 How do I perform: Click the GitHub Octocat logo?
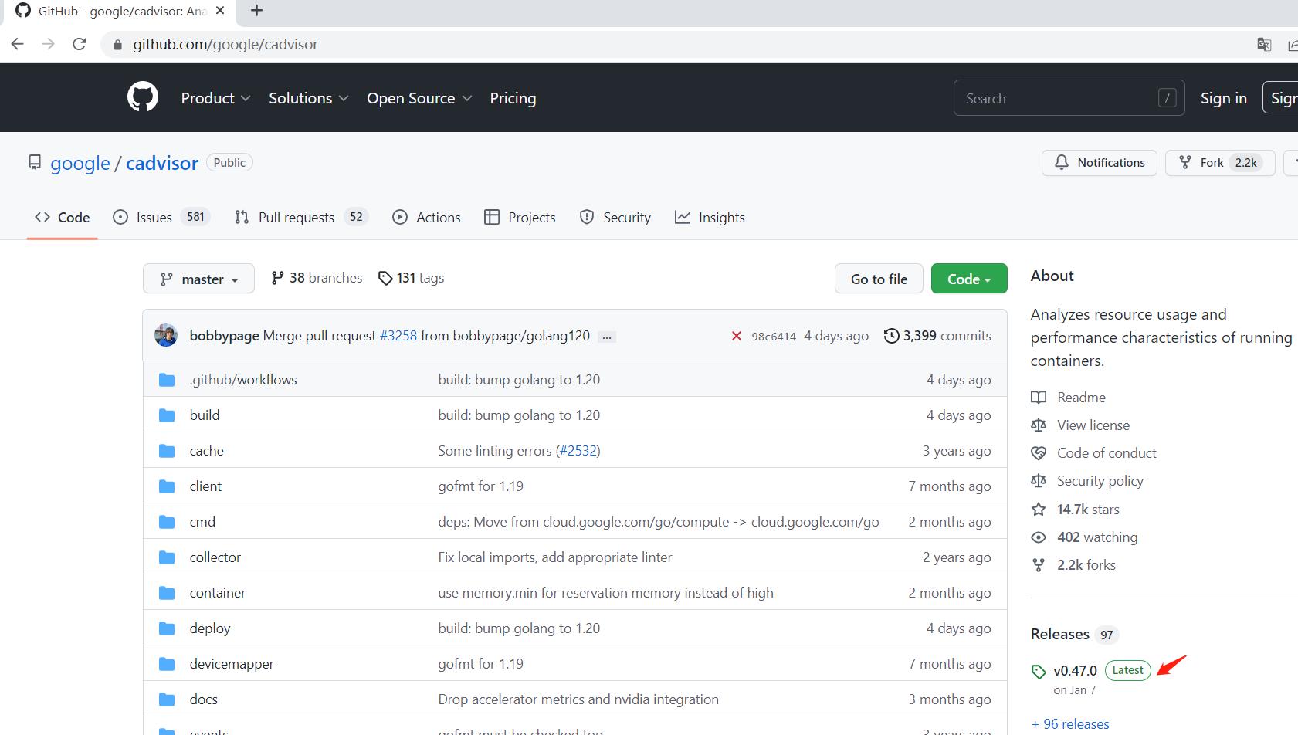[143, 97]
